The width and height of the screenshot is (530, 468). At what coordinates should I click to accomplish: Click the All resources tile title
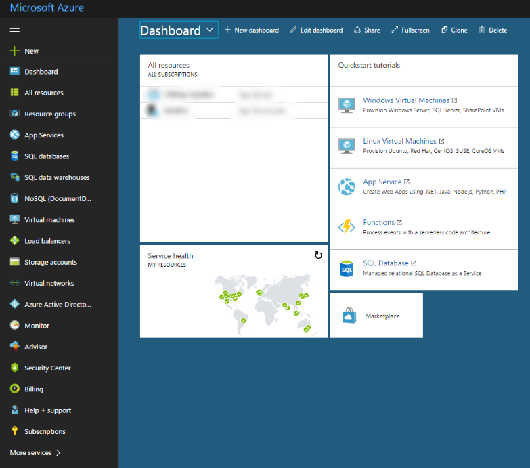click(x=169, y=65)
